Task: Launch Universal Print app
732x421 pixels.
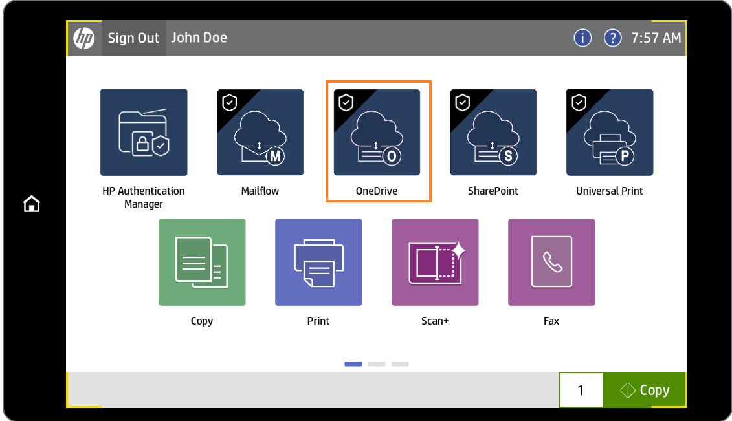Action: pos(610,133)
